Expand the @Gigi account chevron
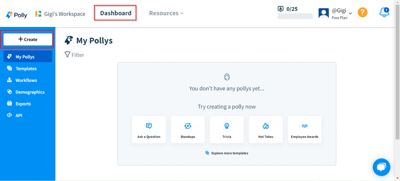Viewport: 400px width, 181px height. click(x=350, y=14)
